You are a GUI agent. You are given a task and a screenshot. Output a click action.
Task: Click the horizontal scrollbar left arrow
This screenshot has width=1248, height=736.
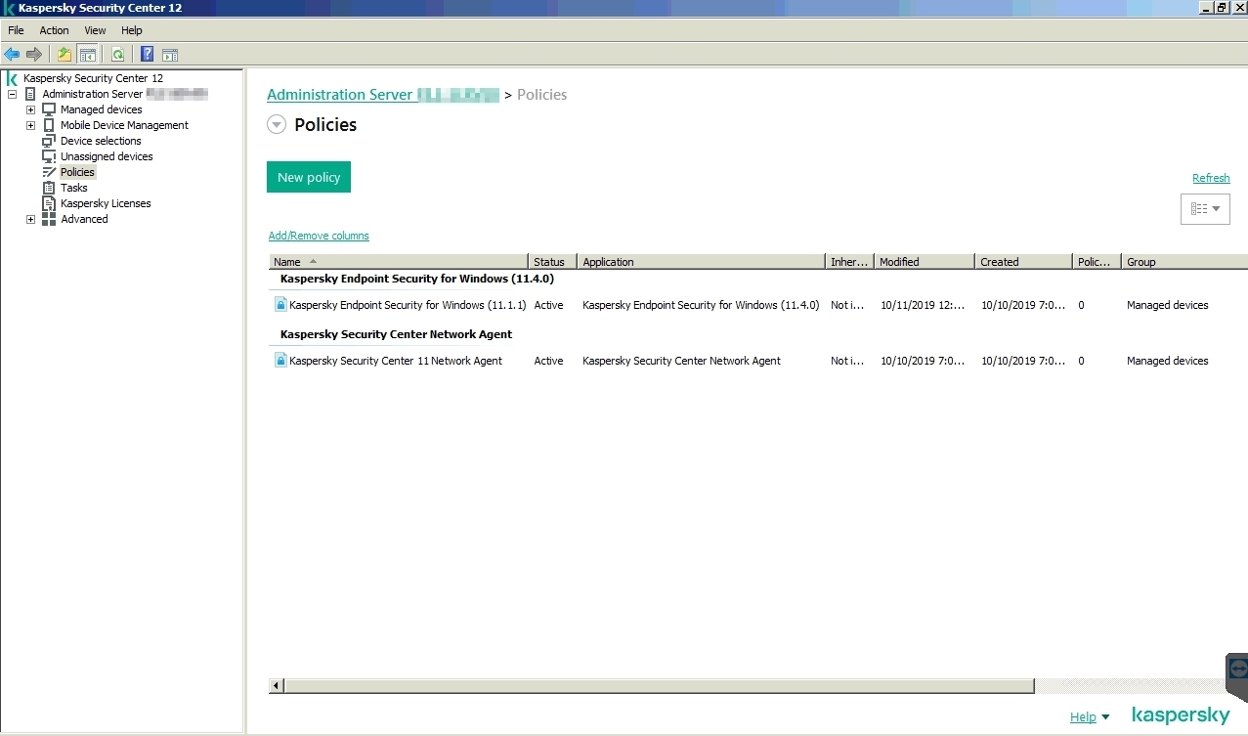coord(277,686)
